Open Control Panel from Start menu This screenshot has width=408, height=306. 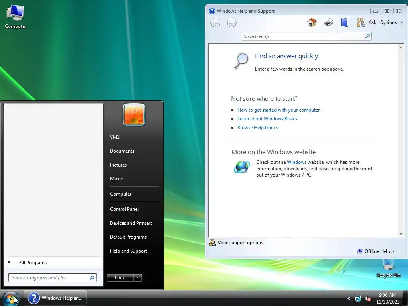click(124, 209)
